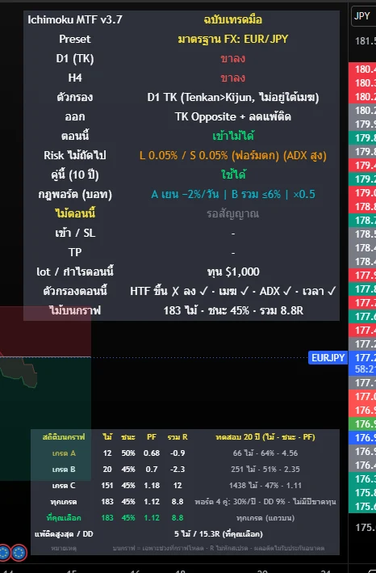Click the -2.3 total R for grade B
The image size is (376, 573).
(178, 470)
